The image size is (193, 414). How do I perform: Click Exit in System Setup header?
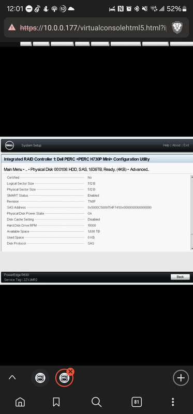coord(186,145)
